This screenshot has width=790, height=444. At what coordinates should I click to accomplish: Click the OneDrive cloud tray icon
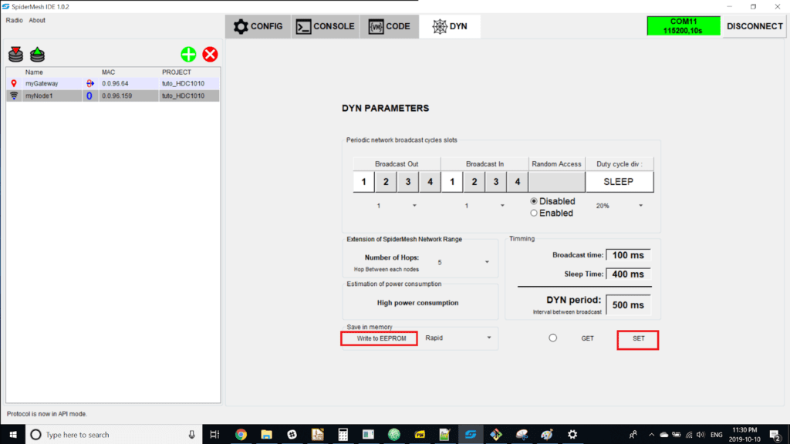tap(664, 435)
